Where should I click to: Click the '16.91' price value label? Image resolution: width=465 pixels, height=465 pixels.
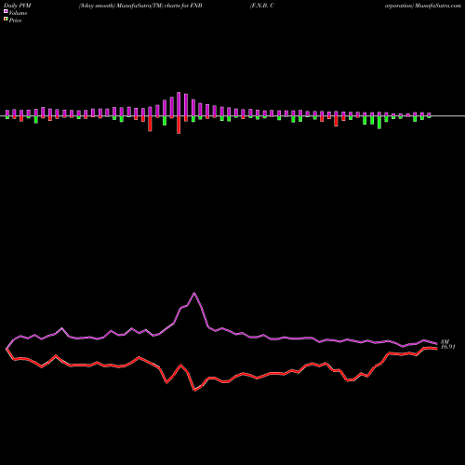[448, 347]
